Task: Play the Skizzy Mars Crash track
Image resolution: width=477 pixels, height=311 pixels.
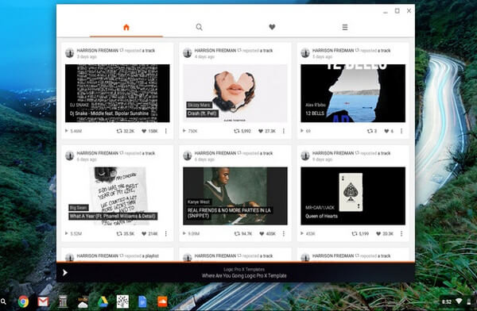Action: pyautogui.click(x=184, y=131)
